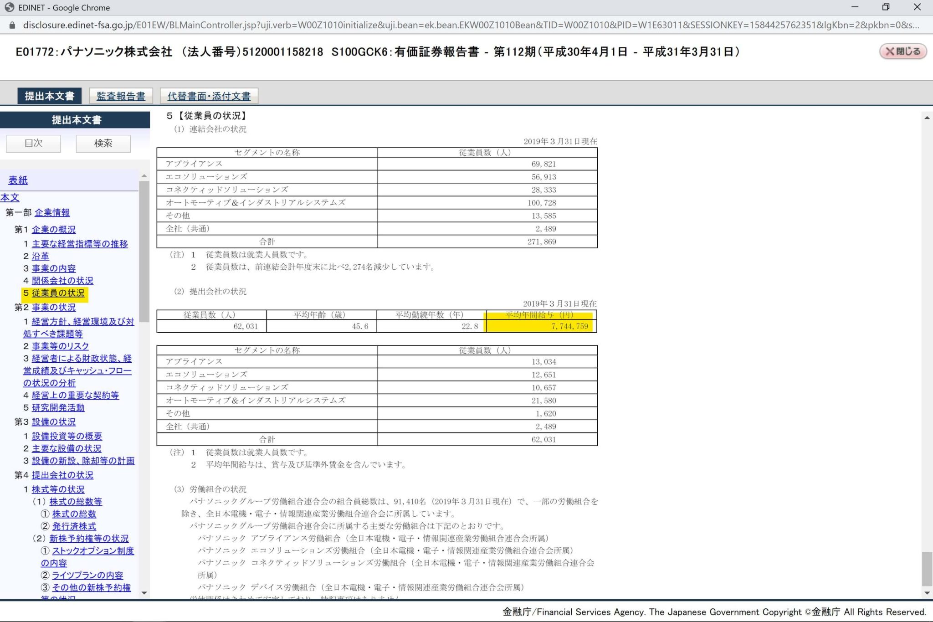Open the ① 株式の総数 link
Screen dimensions: 933x622
tap(74, 514)
